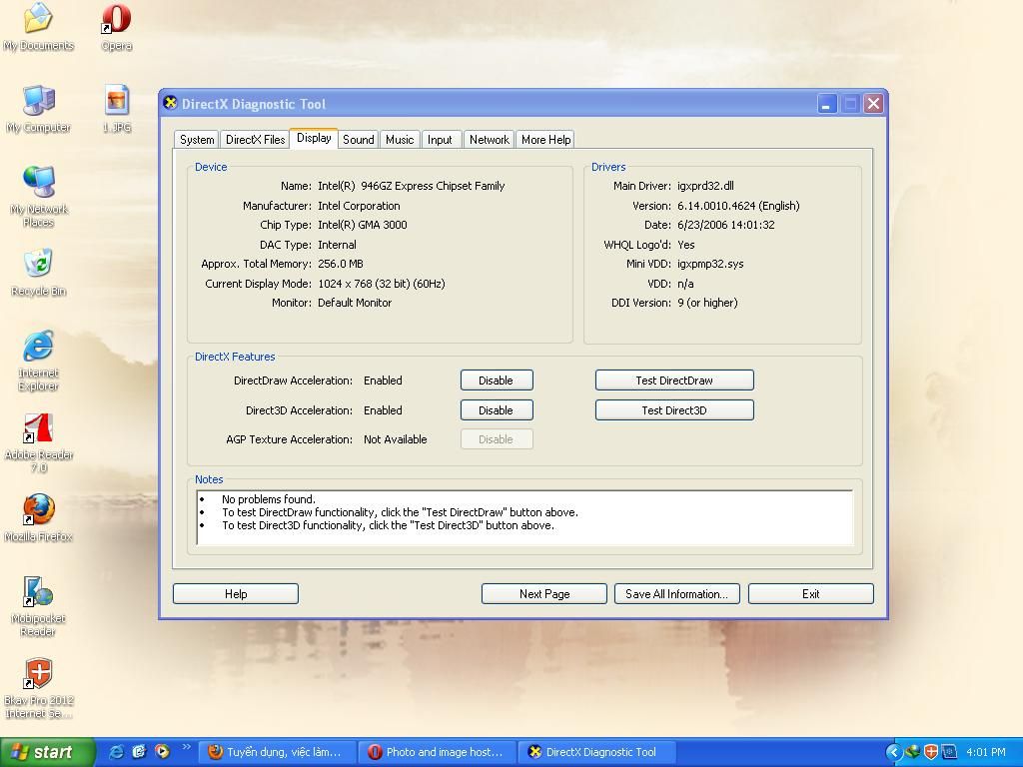Click the display mode '1024 x 768 (32 bit) (60Hz)'
Image resolution: width=1023 pixels, height=767 pixels.
[x=381, y=284]
